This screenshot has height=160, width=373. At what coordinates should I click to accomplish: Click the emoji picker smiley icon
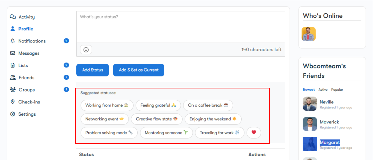[86, 50]
